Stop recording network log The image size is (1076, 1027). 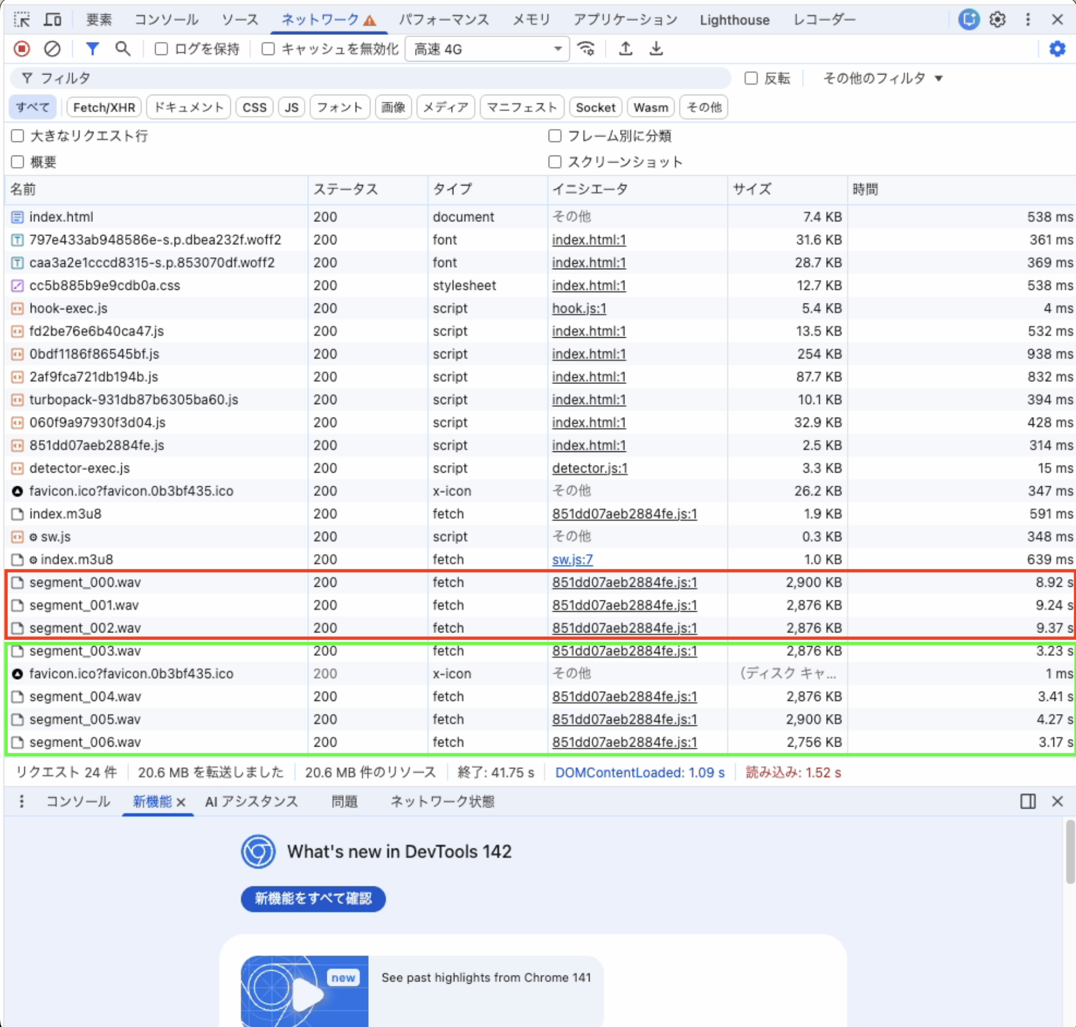(22, 49)
